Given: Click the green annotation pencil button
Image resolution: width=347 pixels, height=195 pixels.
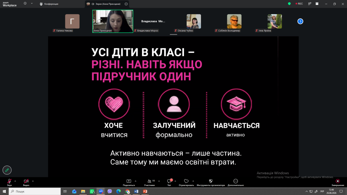Looking at the screenshot, I should coord(7,170).
